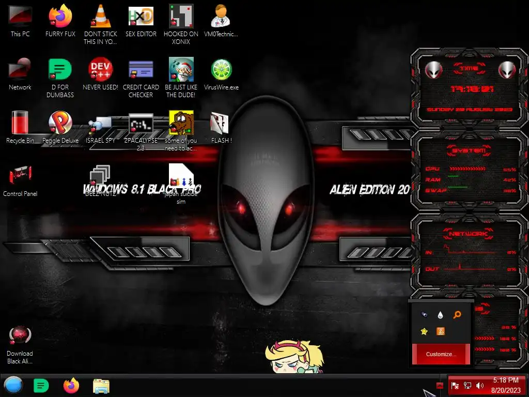Click the dark capsule tray icon in popup
529x397 pixels.
pyautogui.click(x=424, y=315)
